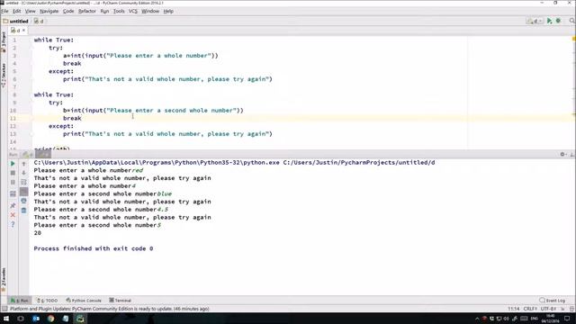Click the Hector inspector icon in status bar
The height and width of the screenshot is (324, 576).
coord(571,309)
